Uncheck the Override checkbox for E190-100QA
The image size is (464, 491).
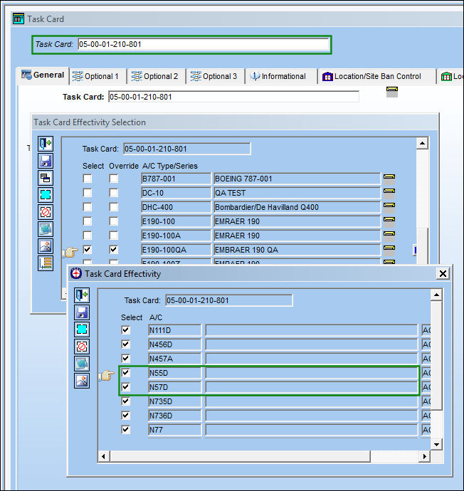114,250
